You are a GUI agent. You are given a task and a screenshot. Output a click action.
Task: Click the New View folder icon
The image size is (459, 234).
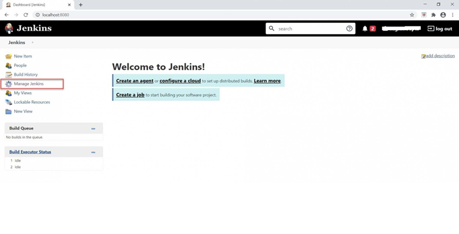(9, 111)
